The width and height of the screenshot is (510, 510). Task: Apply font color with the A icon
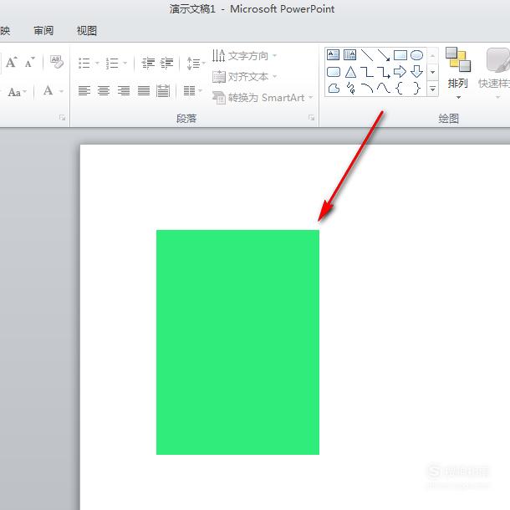point(48,91)
